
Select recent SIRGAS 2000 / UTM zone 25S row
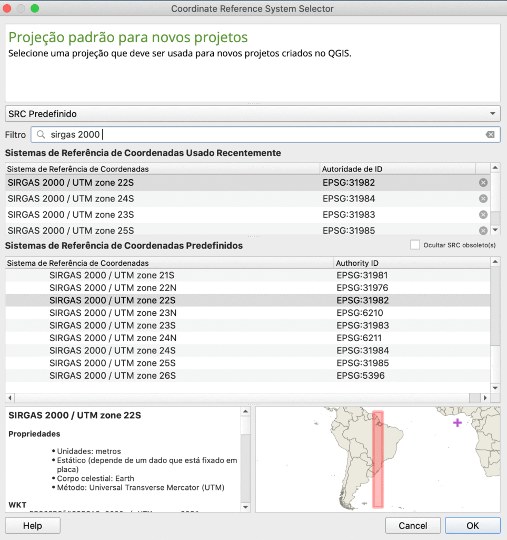point(247,229)
